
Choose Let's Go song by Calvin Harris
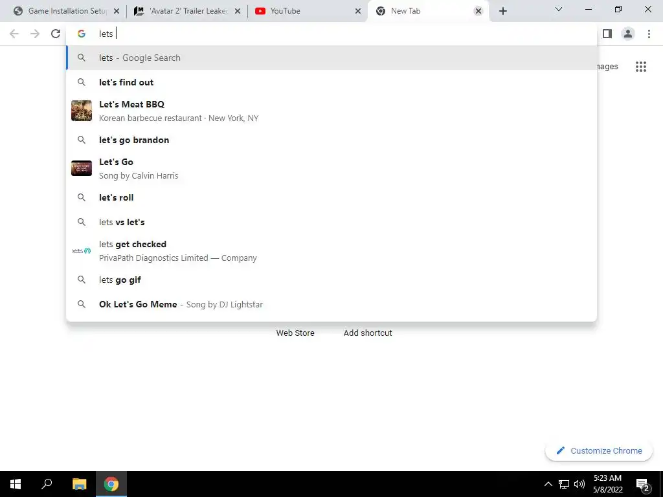[x=331, y=168]
